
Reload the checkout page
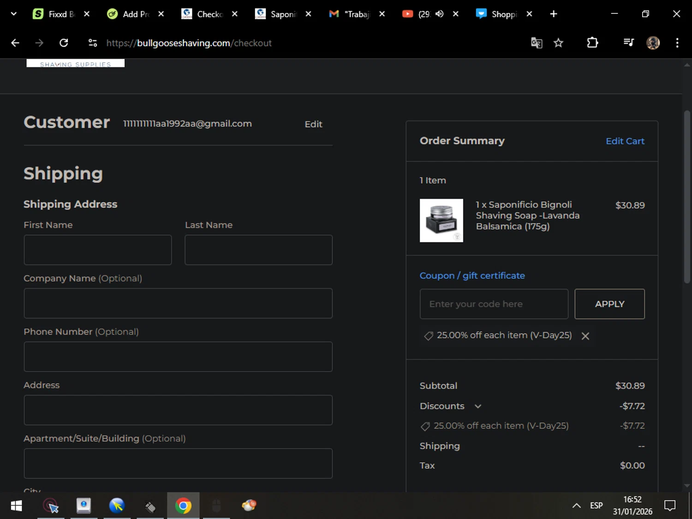[64, 43]
